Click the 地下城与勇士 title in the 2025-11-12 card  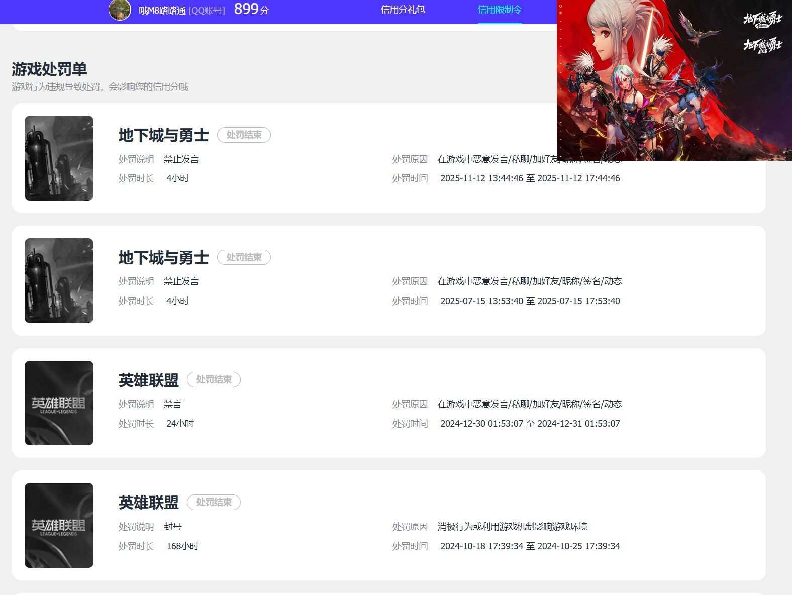164,135
